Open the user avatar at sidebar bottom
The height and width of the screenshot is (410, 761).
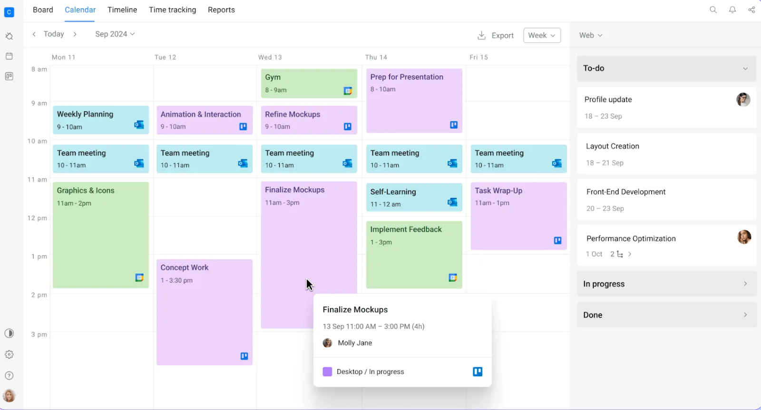pyautogui.click(x=9, y=395)
